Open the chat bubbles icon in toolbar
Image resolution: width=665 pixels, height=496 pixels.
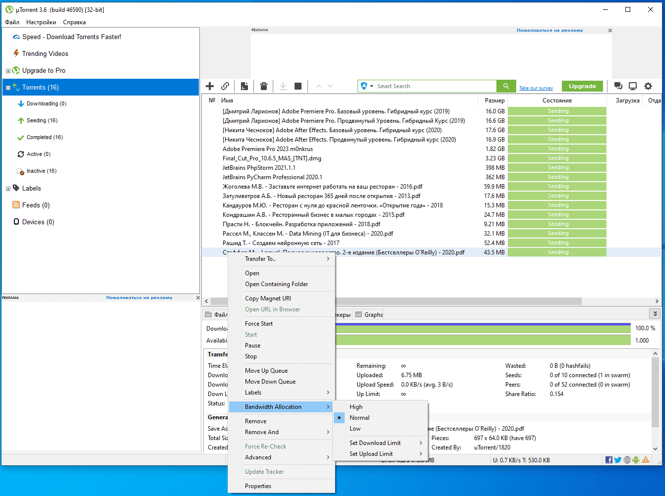(x=618, y=86)
